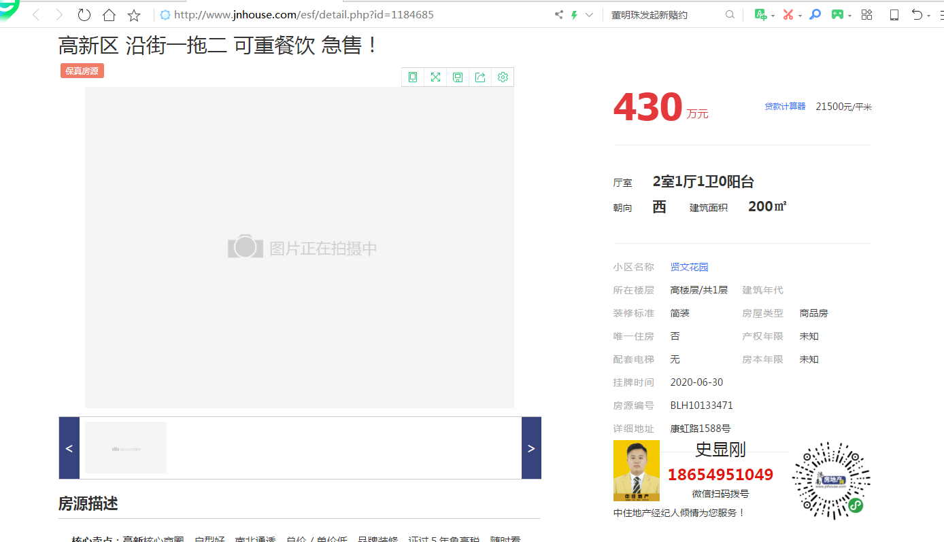Go to the browser home page icon
The width and height of the screenshot is (944, 542).
pyautogui.click(x=109, y=15)
